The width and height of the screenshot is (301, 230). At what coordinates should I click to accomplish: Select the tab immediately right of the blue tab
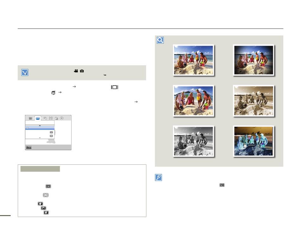45,118
